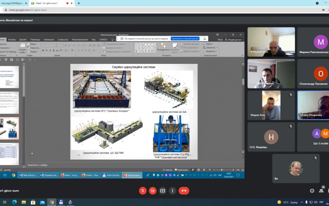Image resolution: width=329 pixels, height=206 pixels.
Task: Expand the Выделить select dropdown
Action: (x=210, y=51)
